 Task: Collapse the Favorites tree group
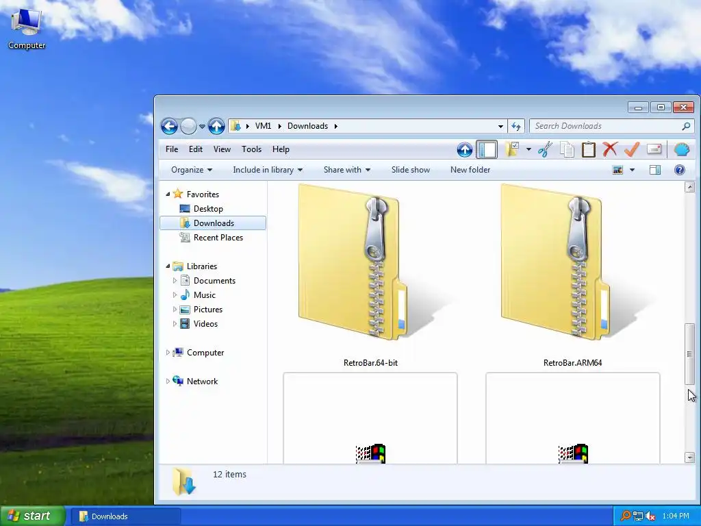coord(168,194)
